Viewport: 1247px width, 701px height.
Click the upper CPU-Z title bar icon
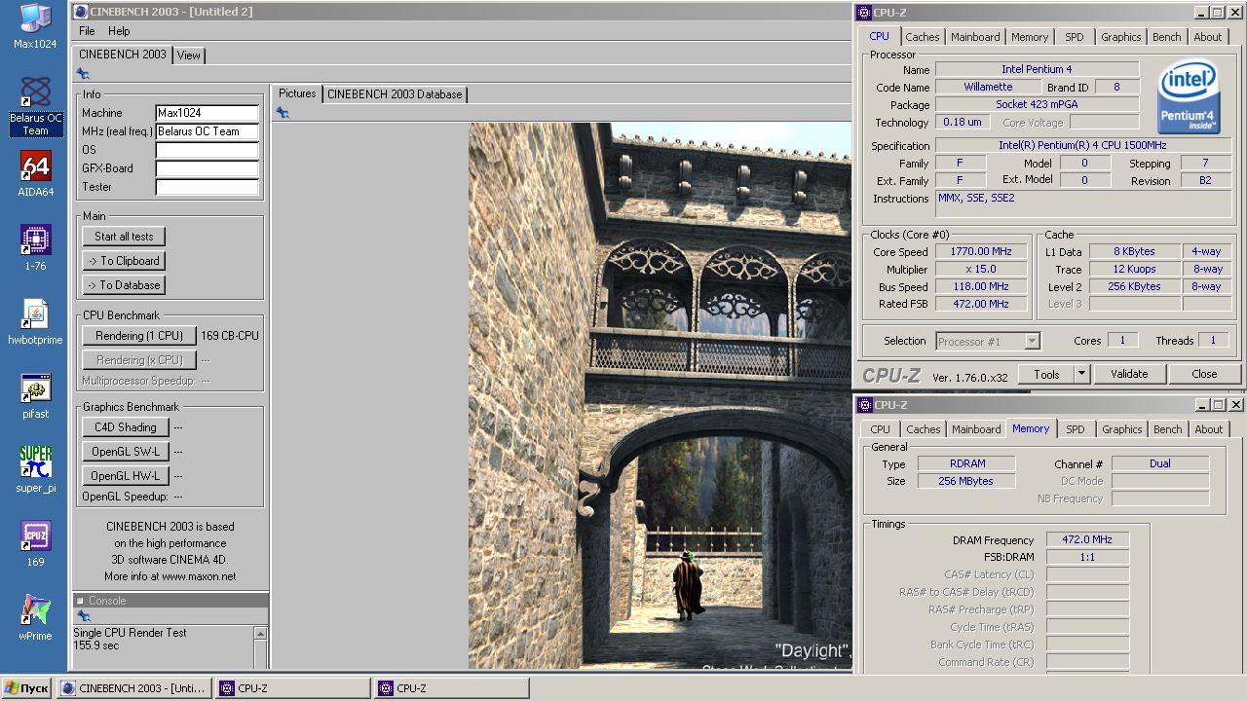864,13
